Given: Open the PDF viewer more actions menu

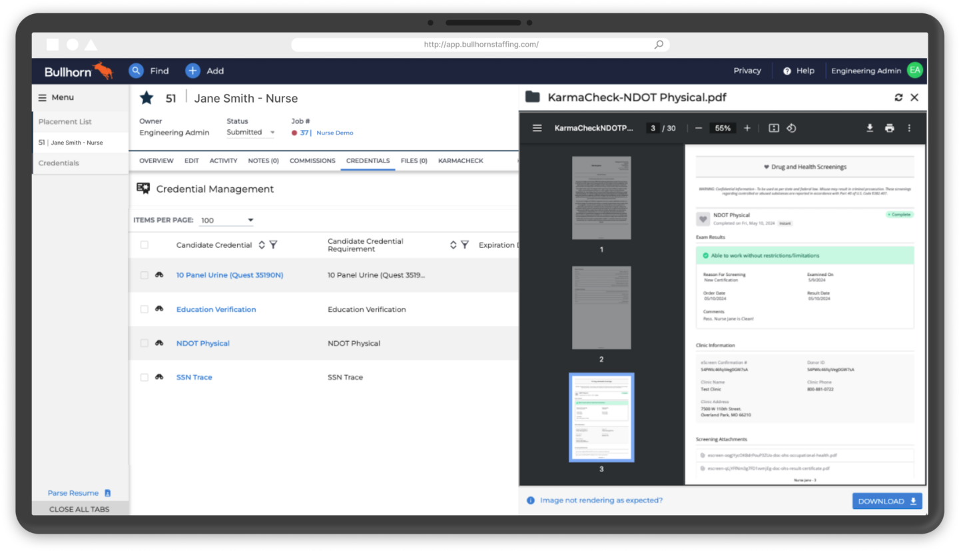Looking at the screenshot, I should (909, 128).
